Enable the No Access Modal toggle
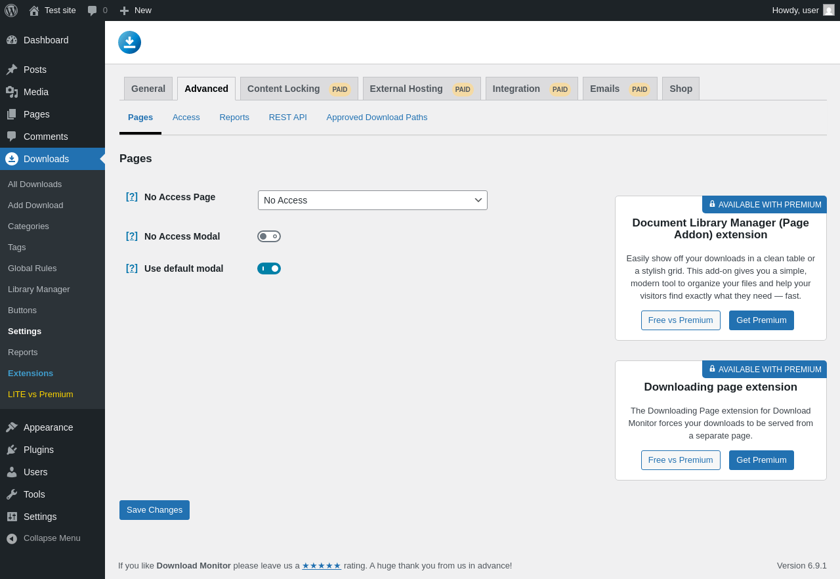840x579 pixels. [x=269, y=236]
